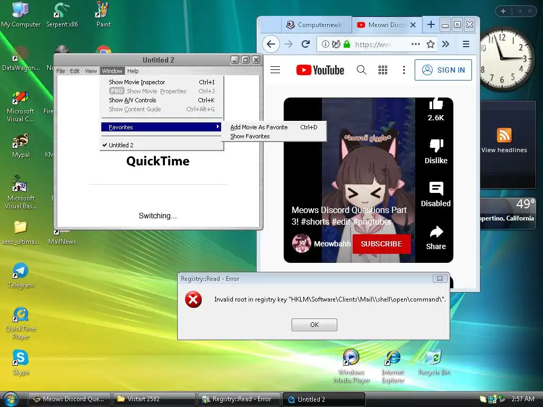Open the page actions ellipsis menu
The height and width of the screenshot is (407, 543).
click(416, 44)
